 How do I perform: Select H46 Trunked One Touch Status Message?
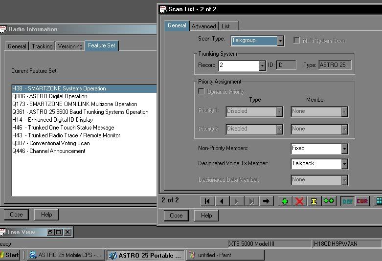pos(84,128)
